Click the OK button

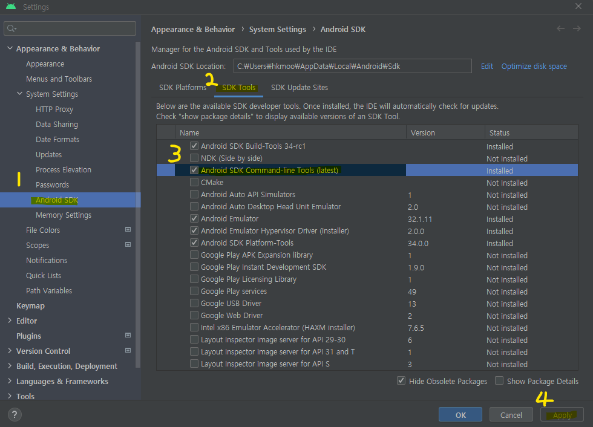click(460, 414)
